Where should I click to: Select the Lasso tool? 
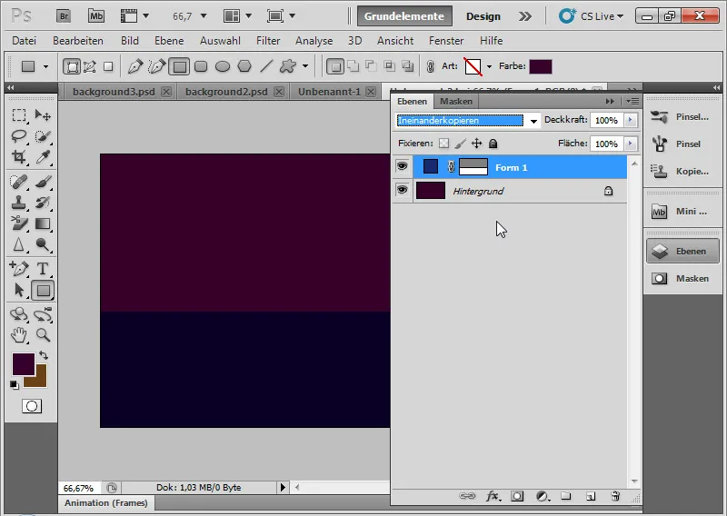click(19, 136)
